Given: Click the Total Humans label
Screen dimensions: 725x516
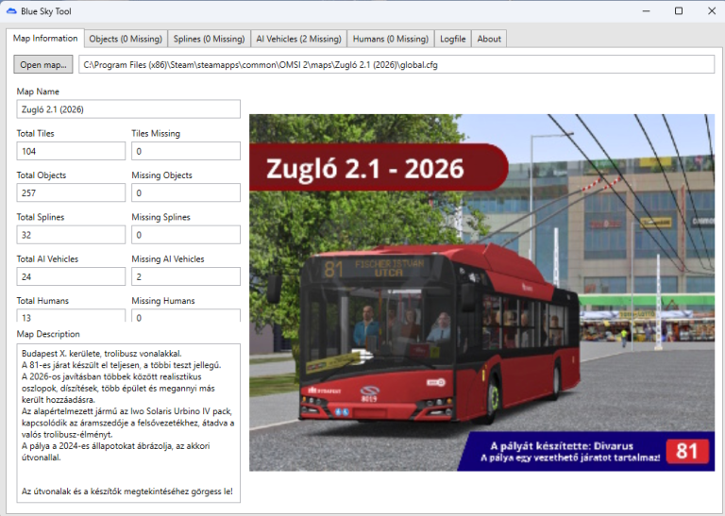Looking at the screenshot, I should point(42,301).
